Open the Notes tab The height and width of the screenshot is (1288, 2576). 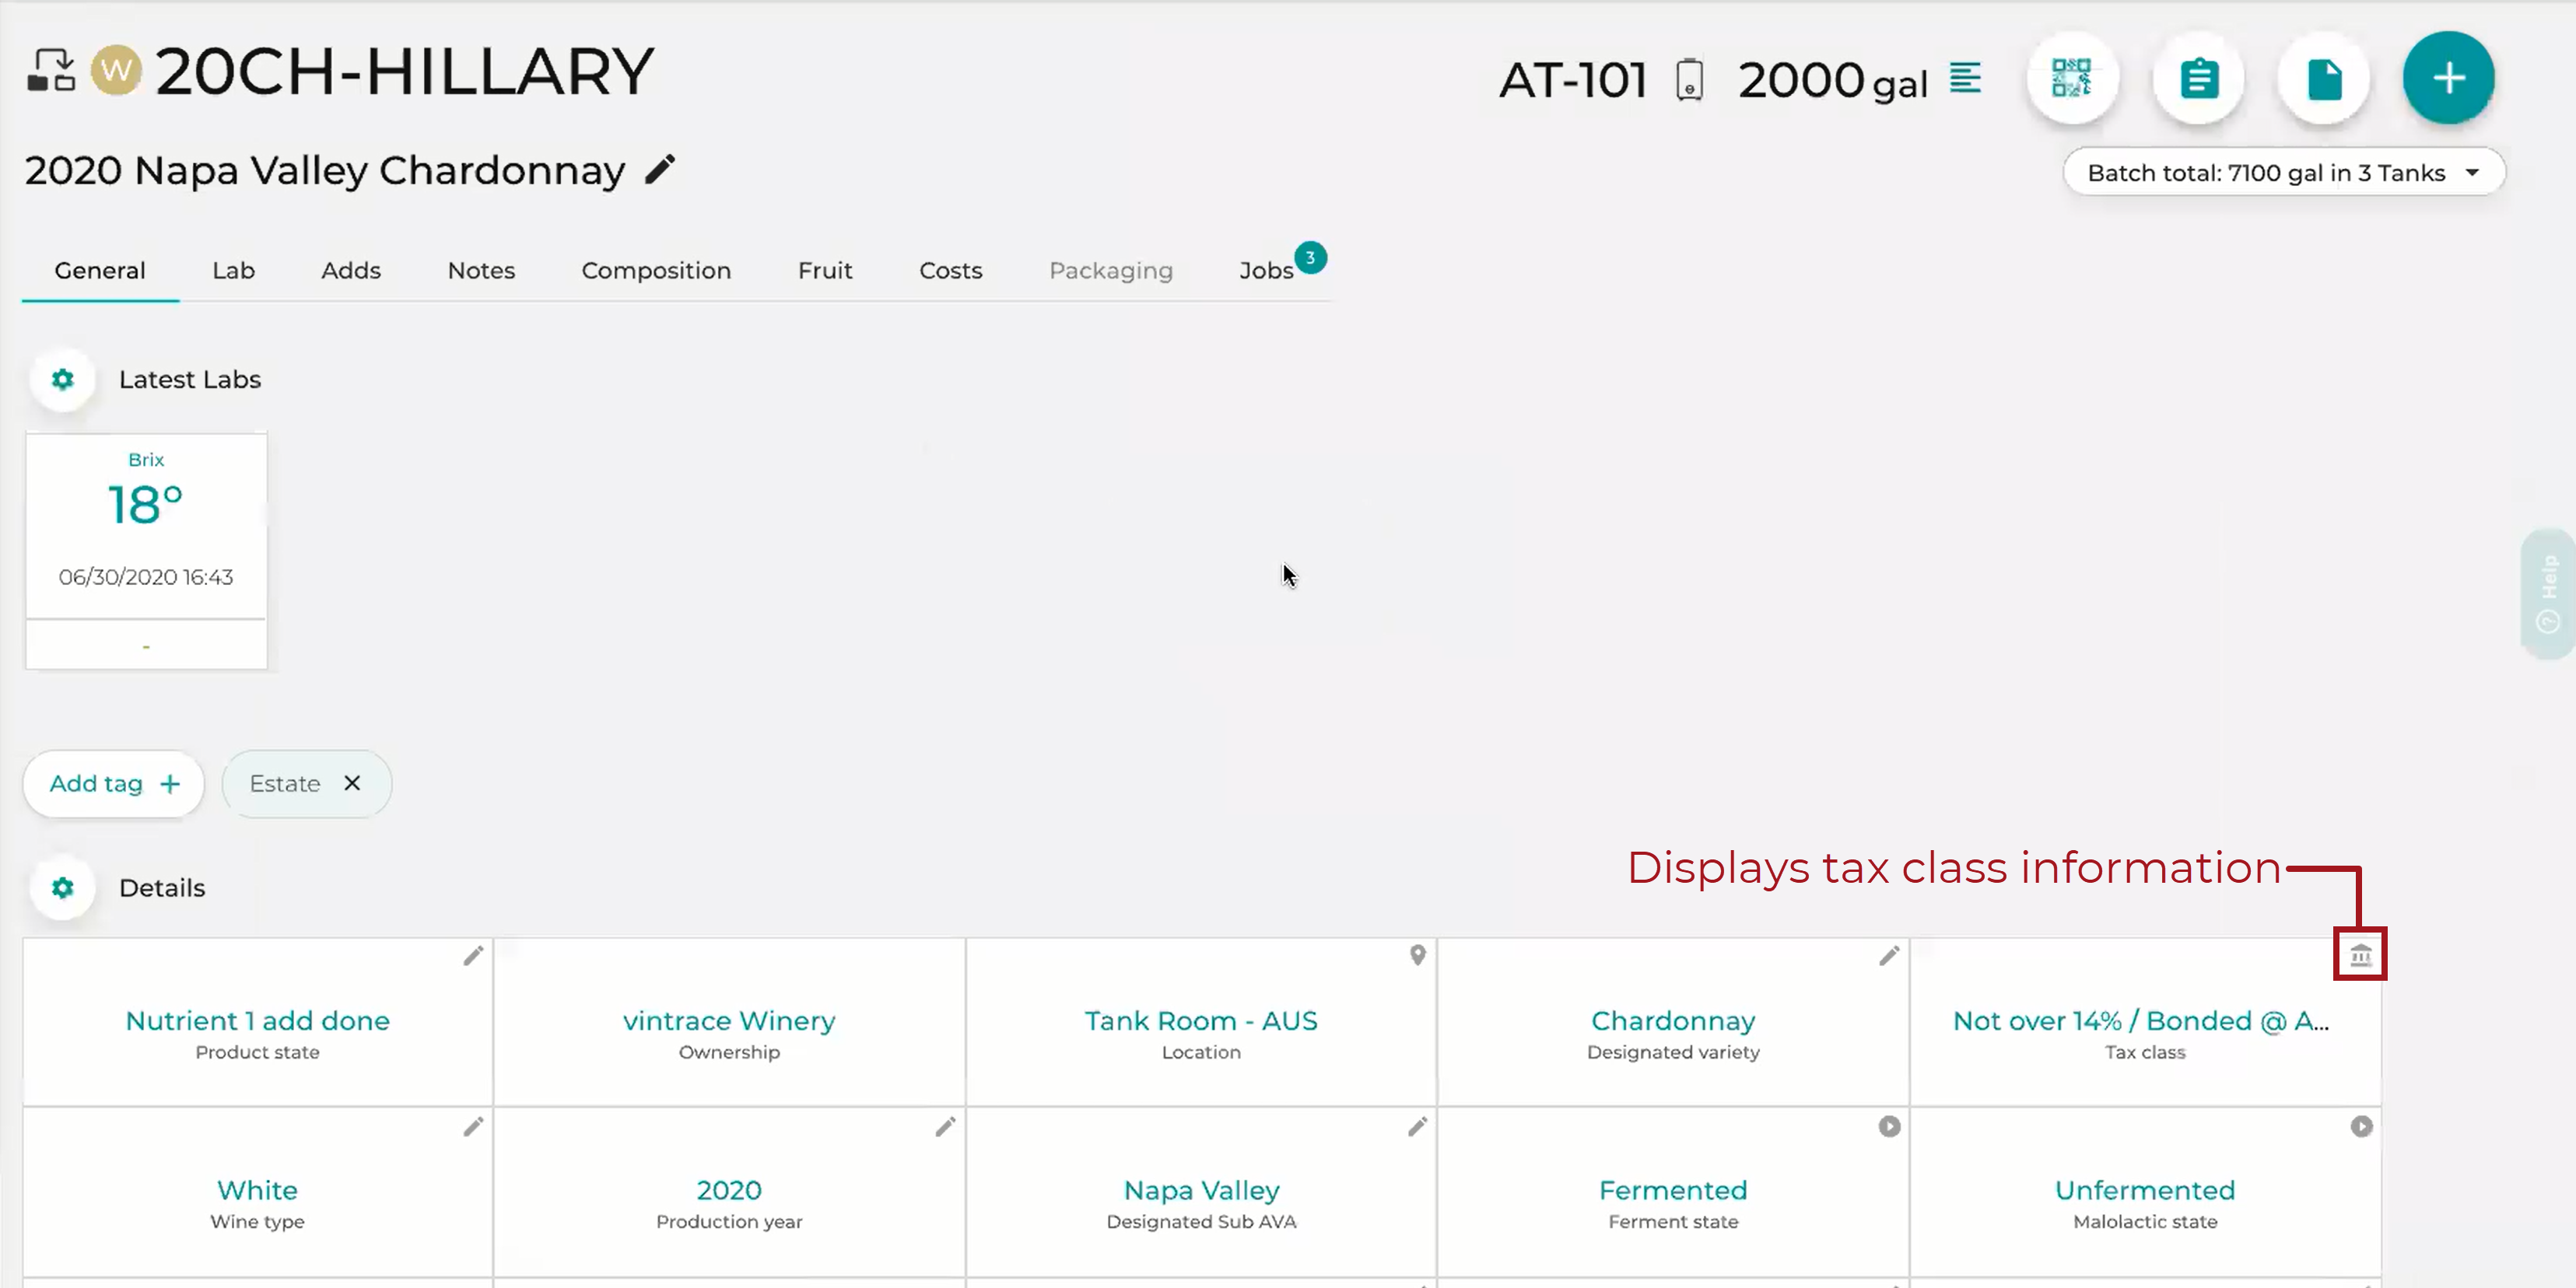coord(481,270)
